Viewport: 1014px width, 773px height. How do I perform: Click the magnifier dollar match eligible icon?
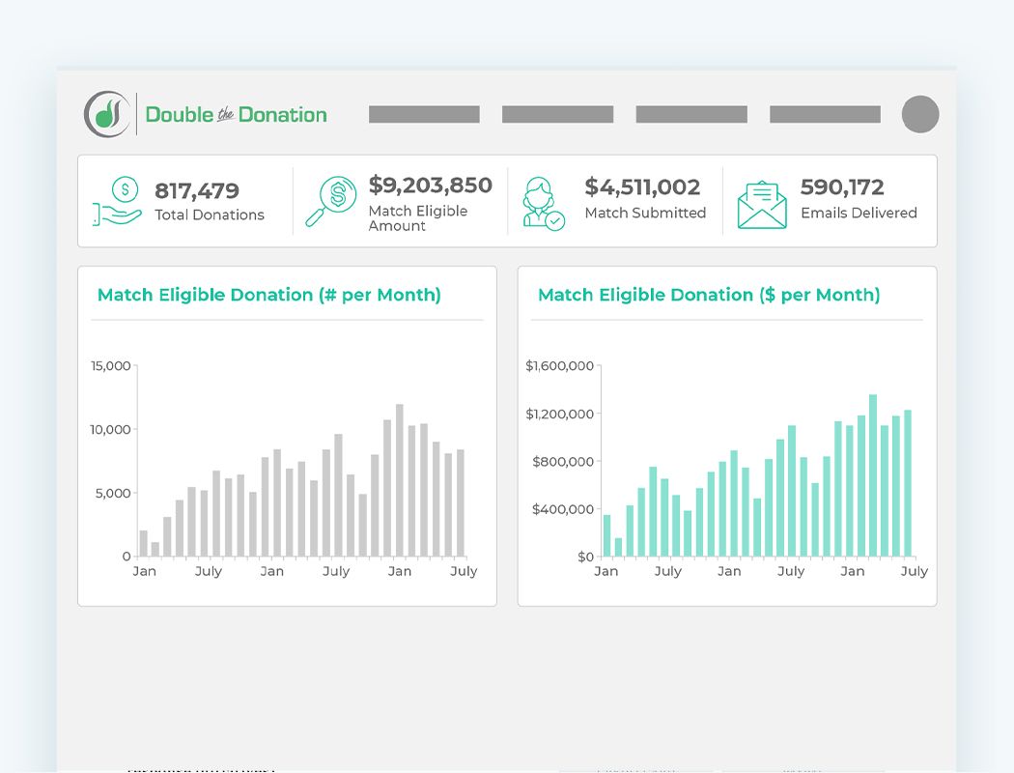330,201
